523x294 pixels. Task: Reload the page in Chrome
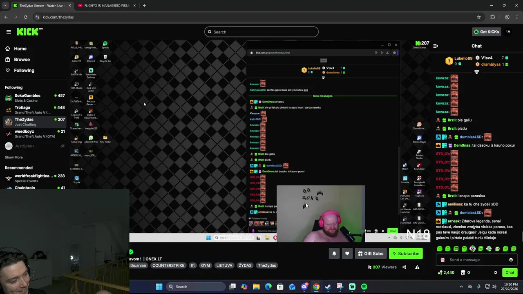[x=25, y=17]
